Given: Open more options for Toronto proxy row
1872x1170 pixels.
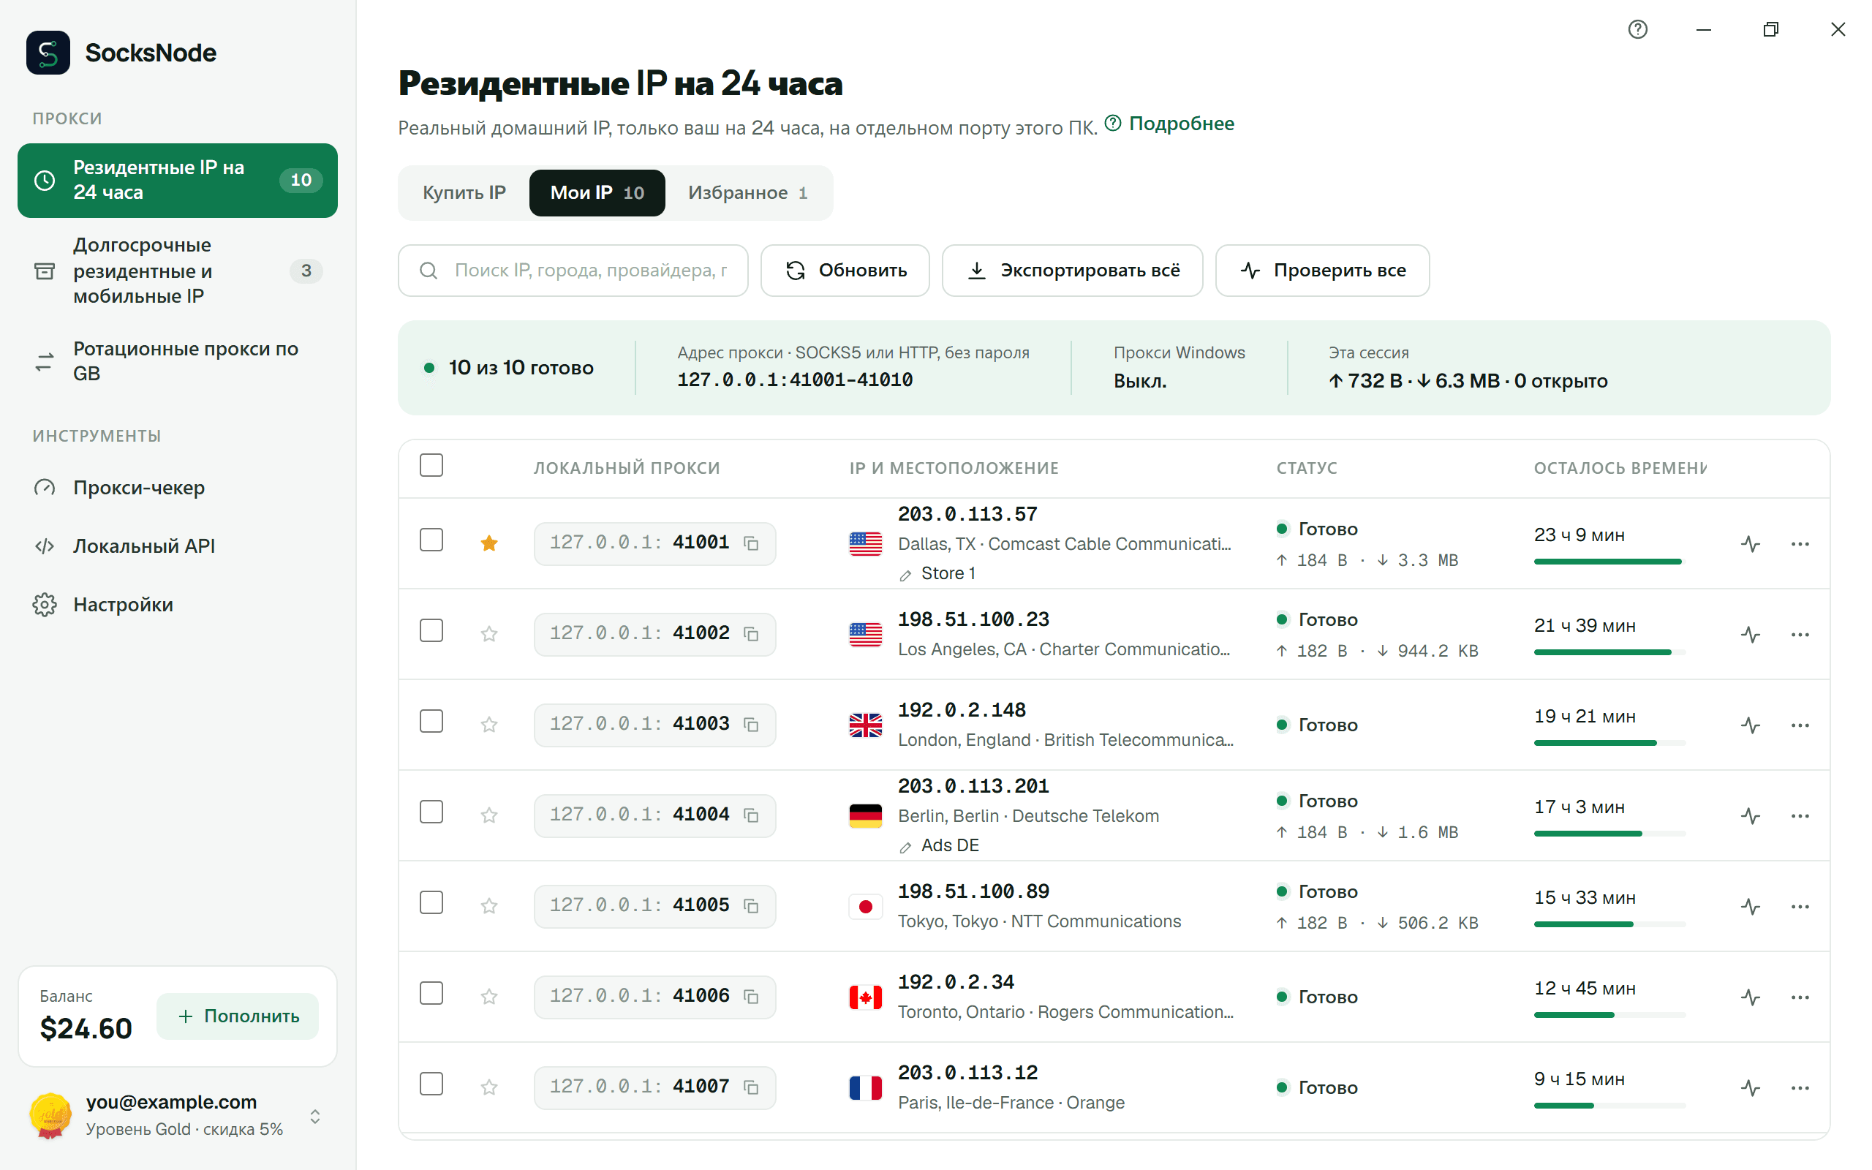Looking at the screenshot, I should click(x=1800, y=997).
